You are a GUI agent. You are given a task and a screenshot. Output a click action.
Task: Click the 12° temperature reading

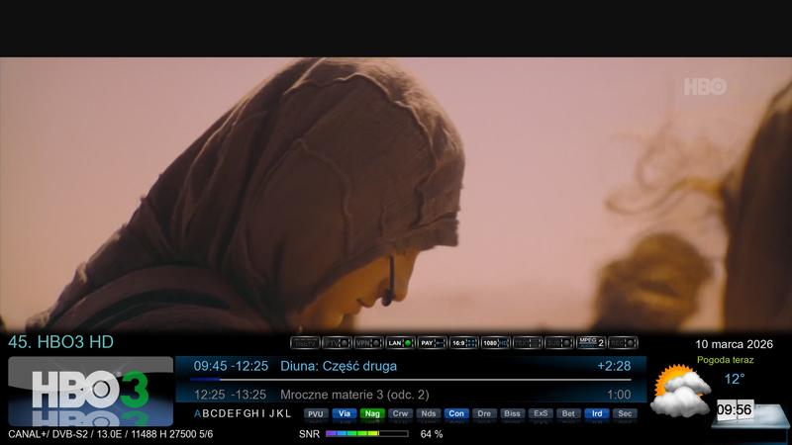click(x=735, y=379)
